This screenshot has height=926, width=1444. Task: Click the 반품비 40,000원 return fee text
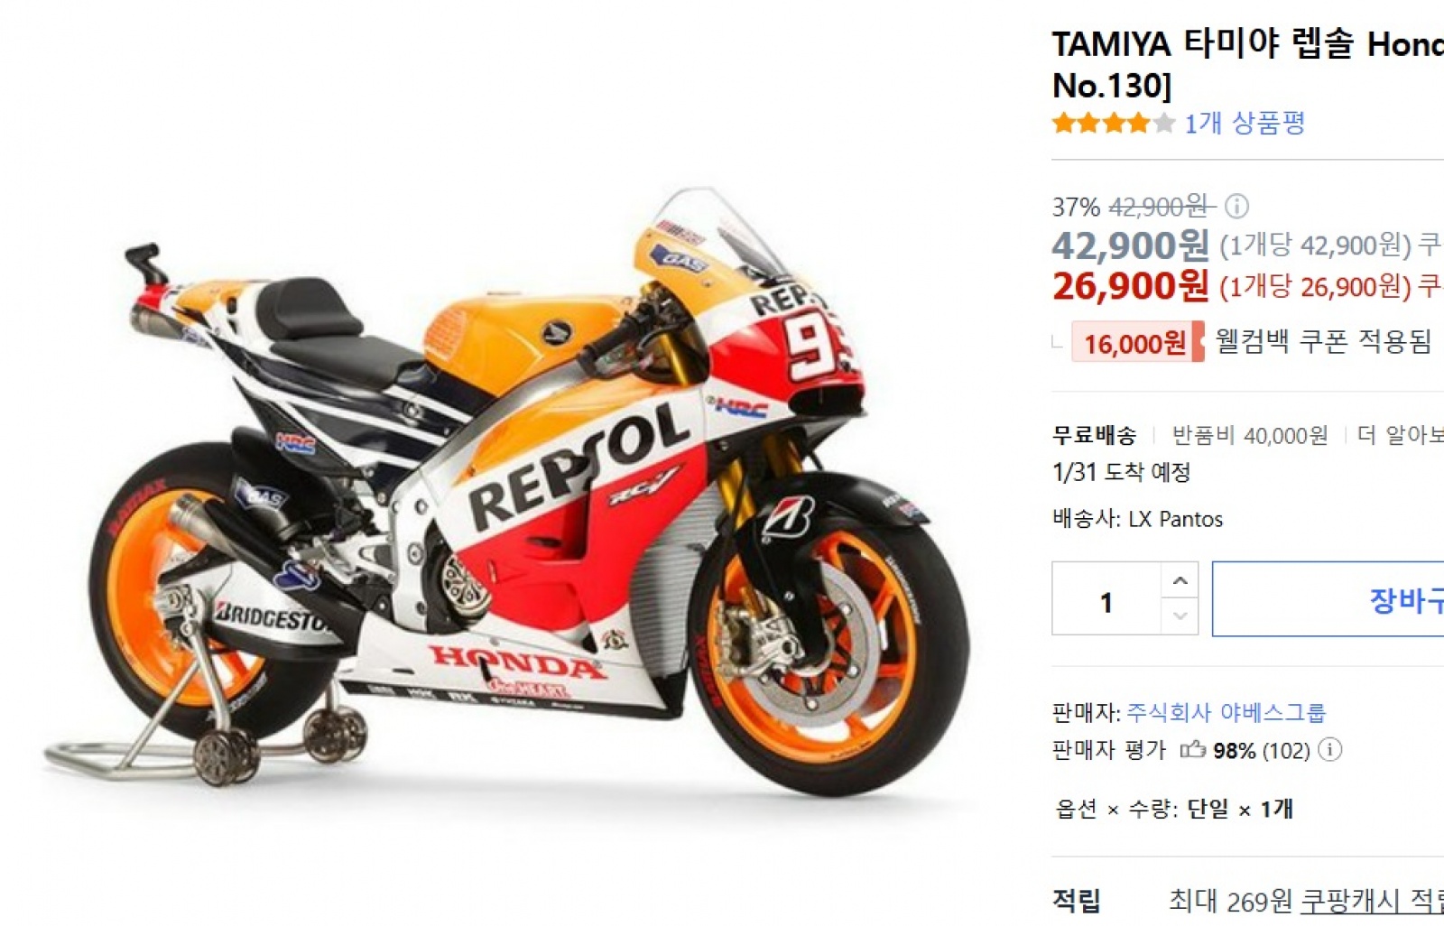(1250, 436)
